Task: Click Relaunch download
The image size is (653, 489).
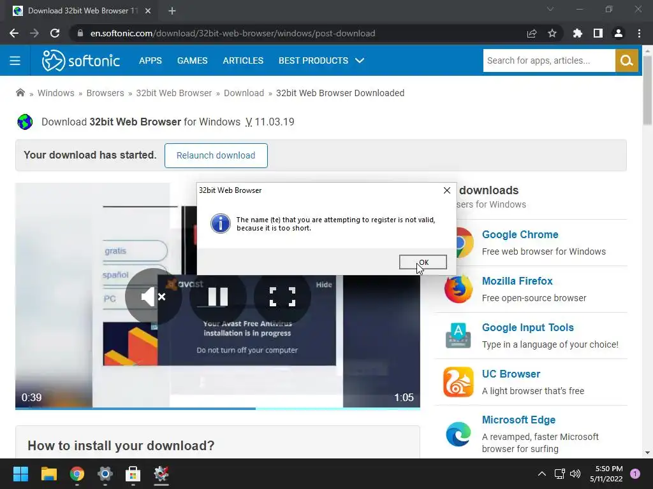Action: coord(216,155)
